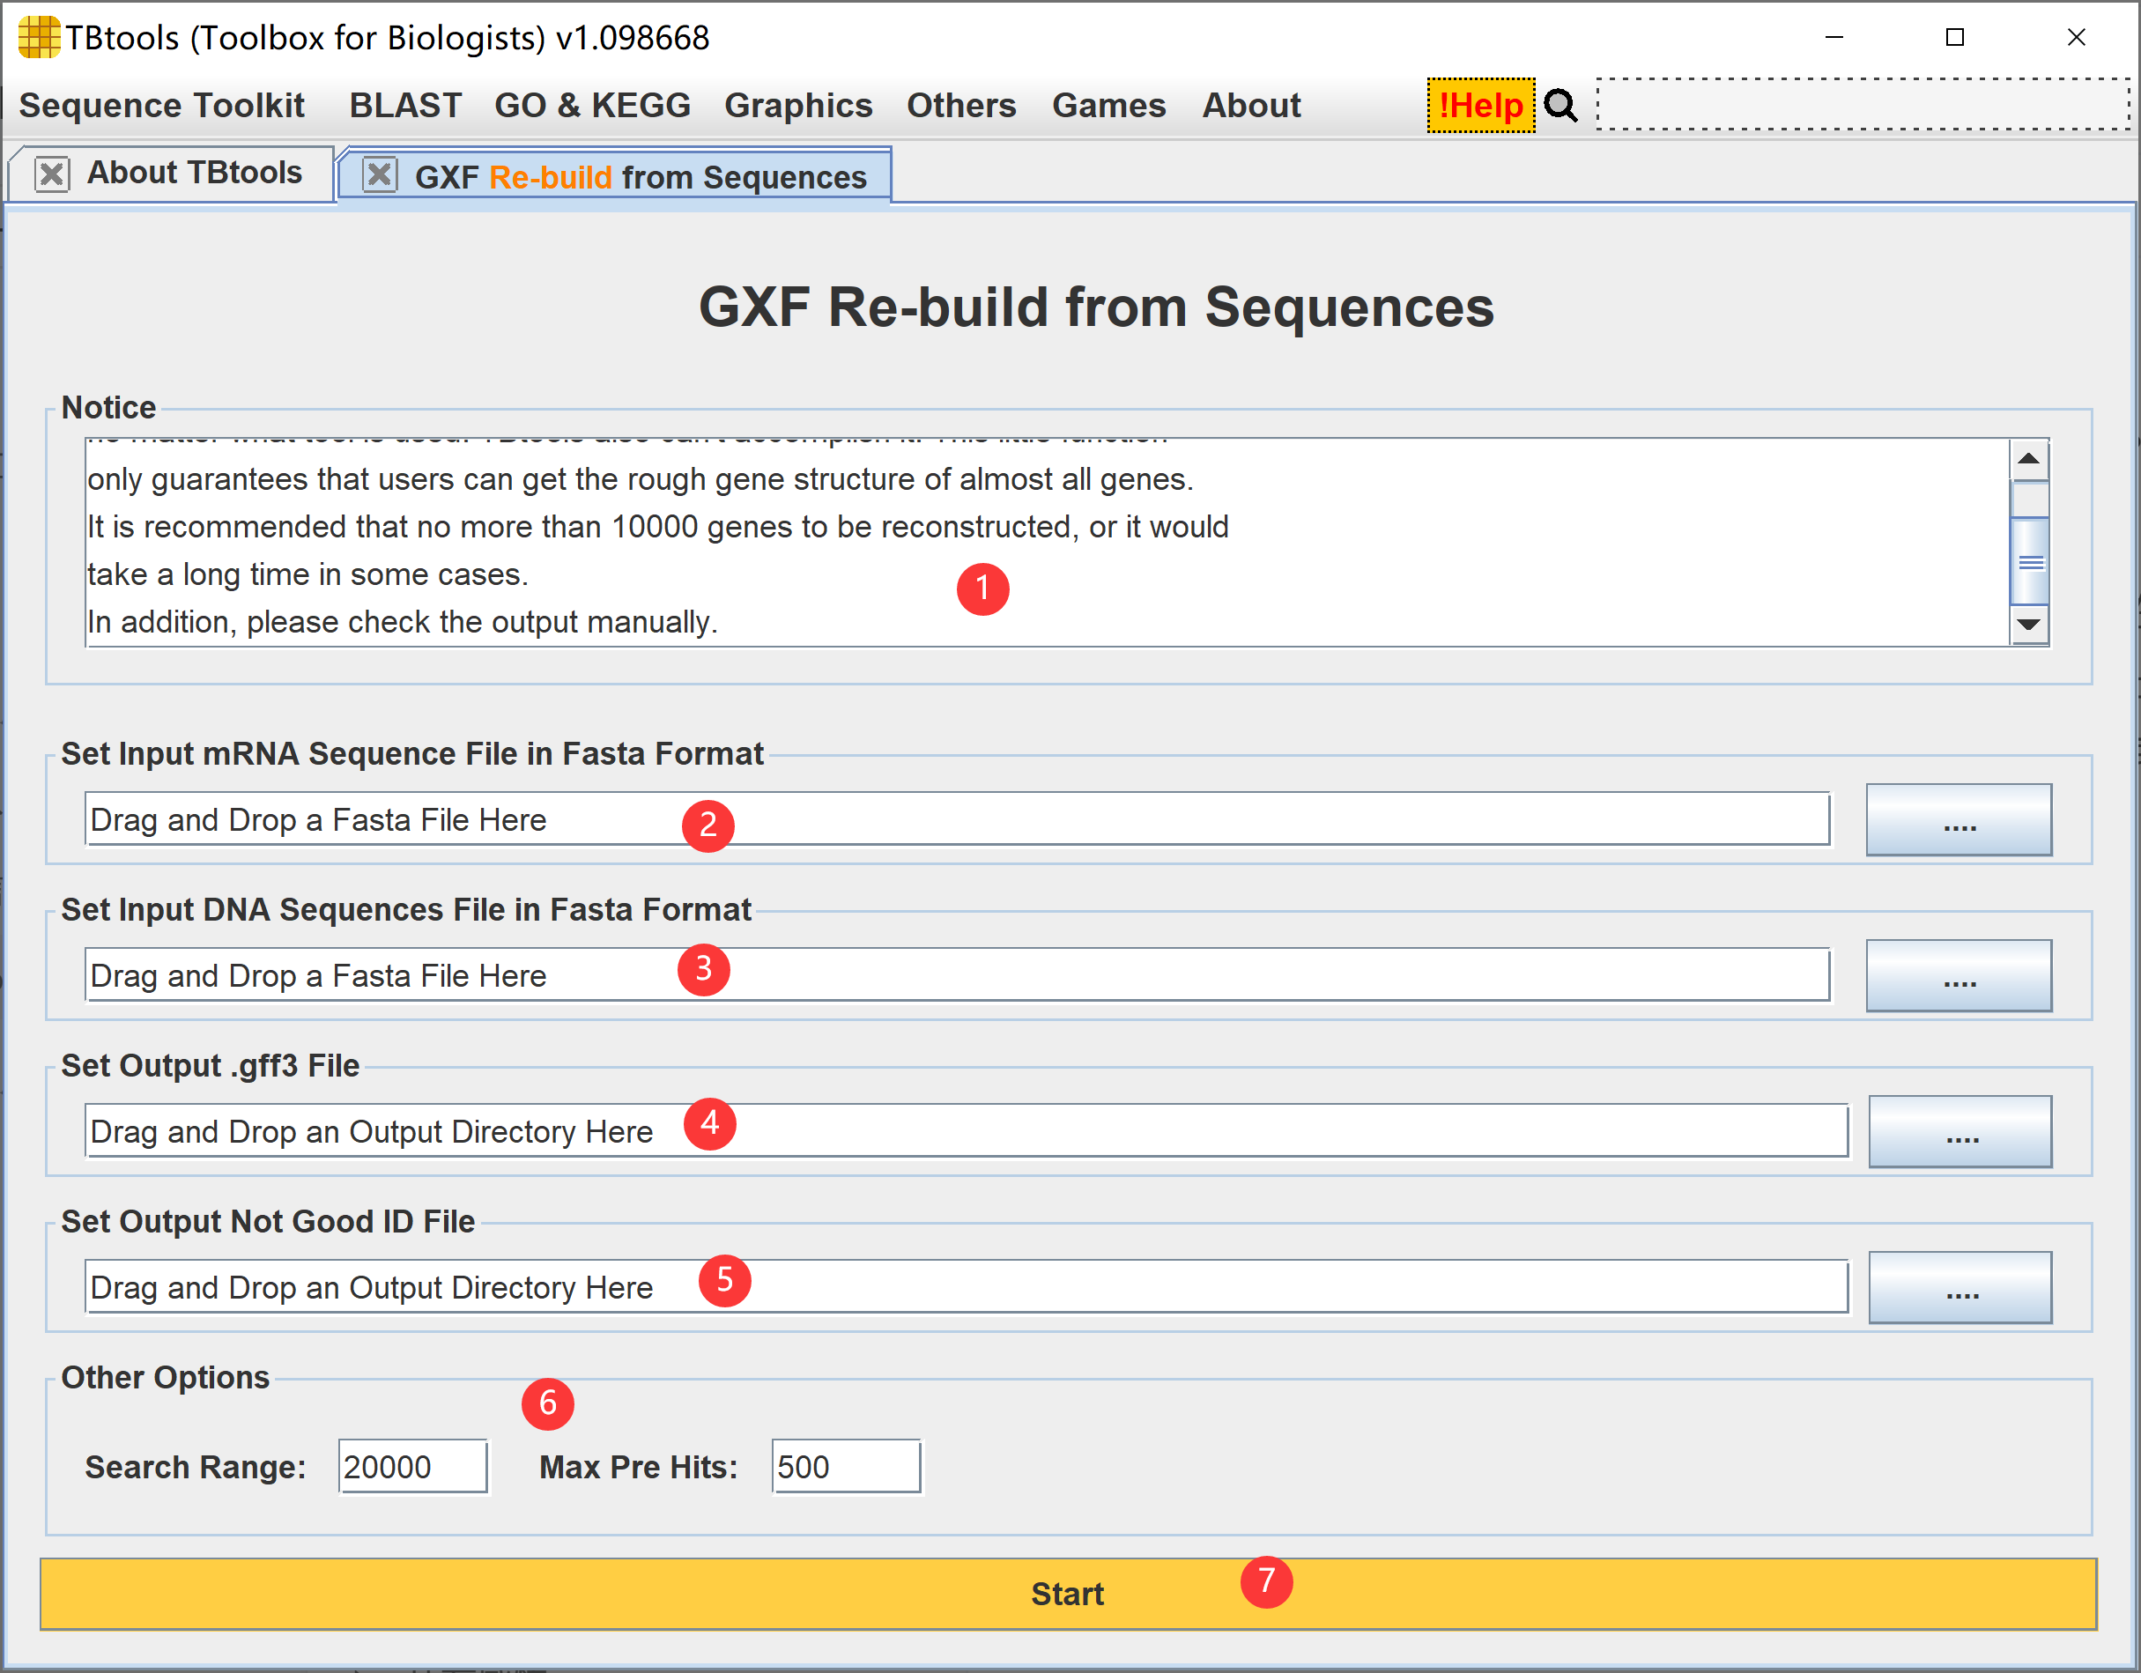Open the BLAST menu
The width and height of the screenshot is (2141, 1673).
tap(405, 105)
